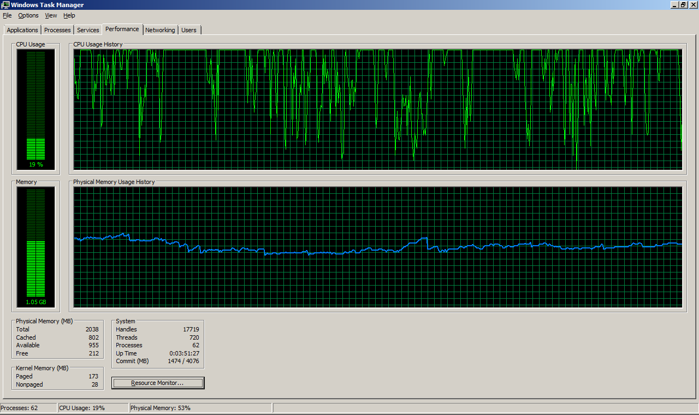
Task: Close the Task Manager window
Action: click(693, 5)
